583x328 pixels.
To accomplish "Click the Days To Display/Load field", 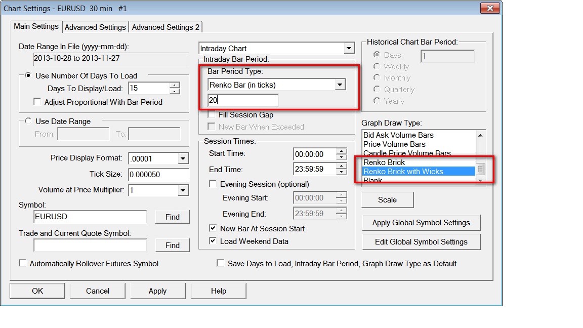I will coord(149,88).
